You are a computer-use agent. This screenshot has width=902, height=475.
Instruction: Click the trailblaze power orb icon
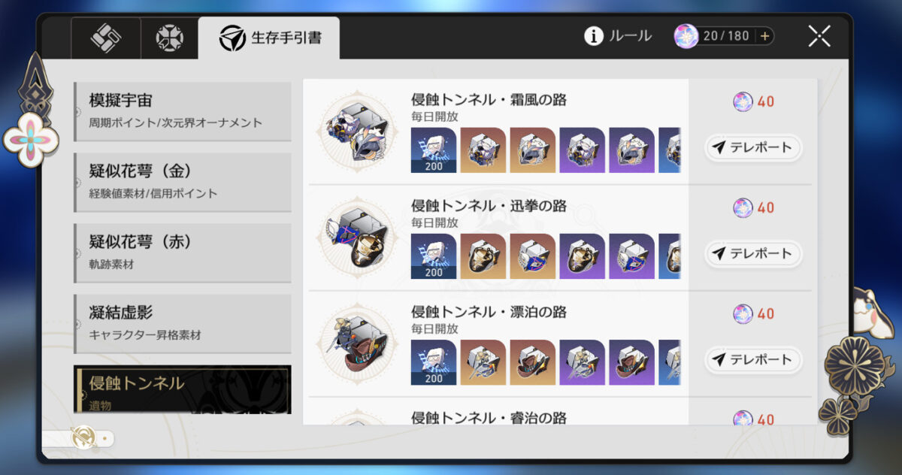click(x=686, y=35)
